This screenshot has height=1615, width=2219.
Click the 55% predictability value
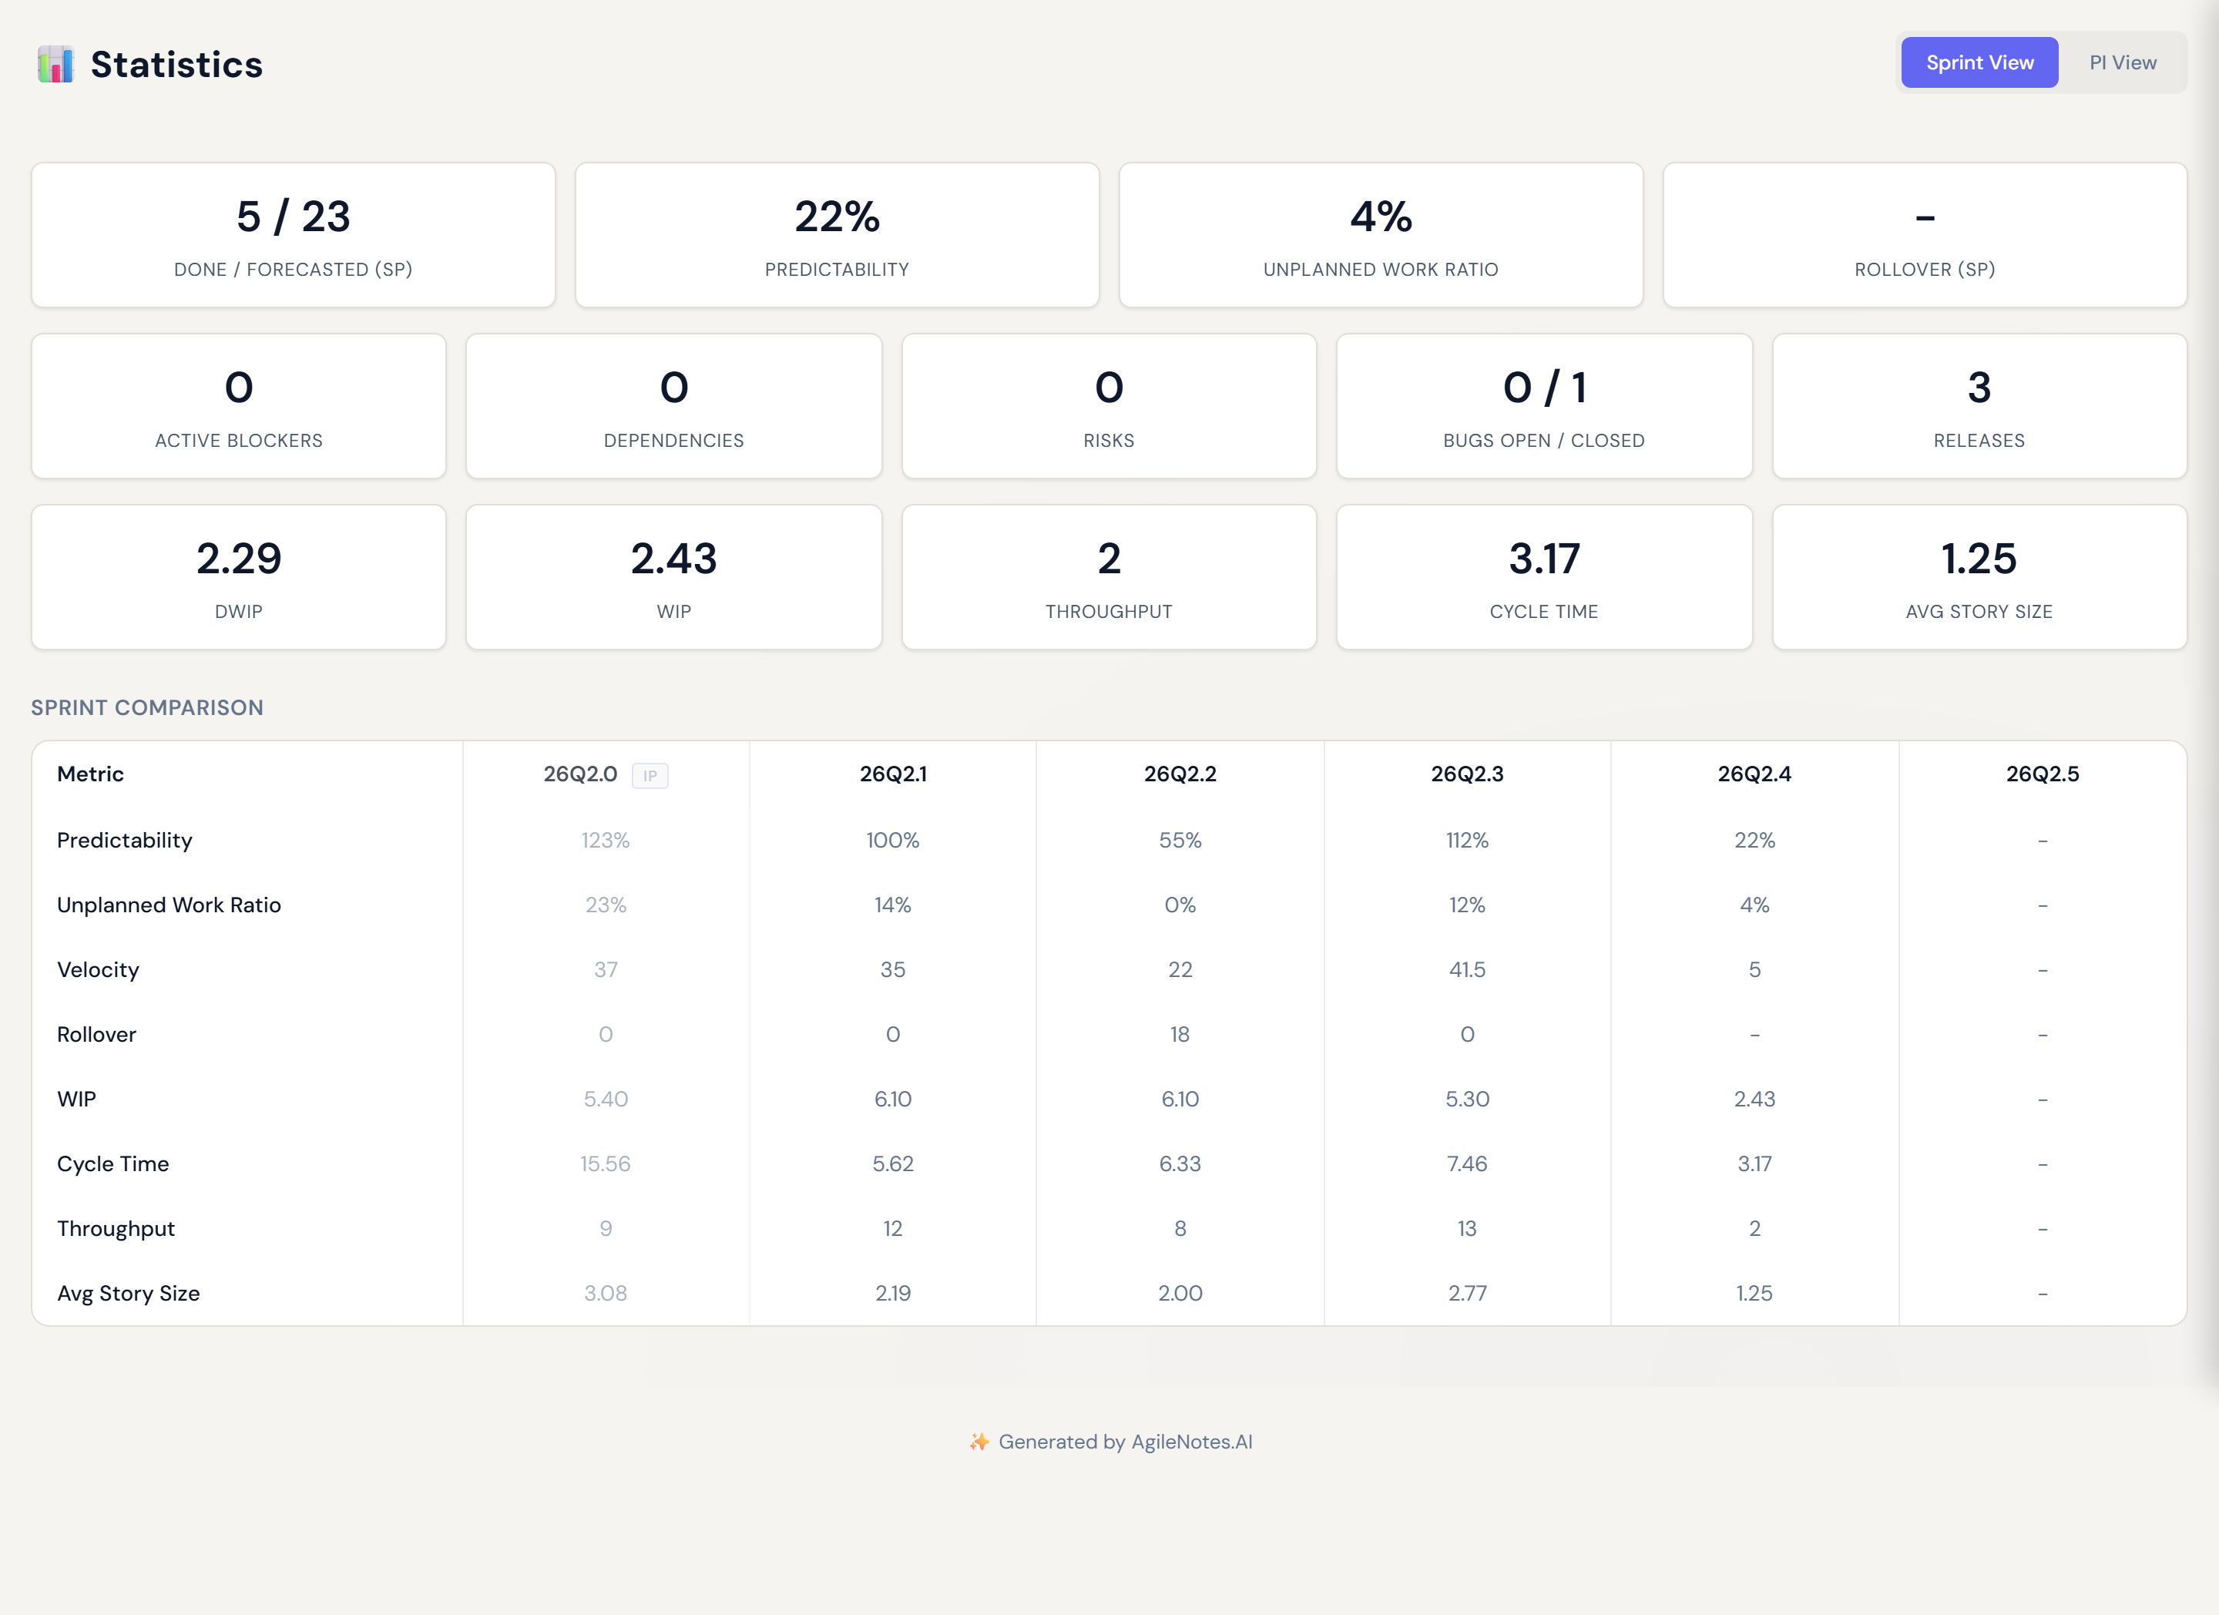[x=1180, y=841]
